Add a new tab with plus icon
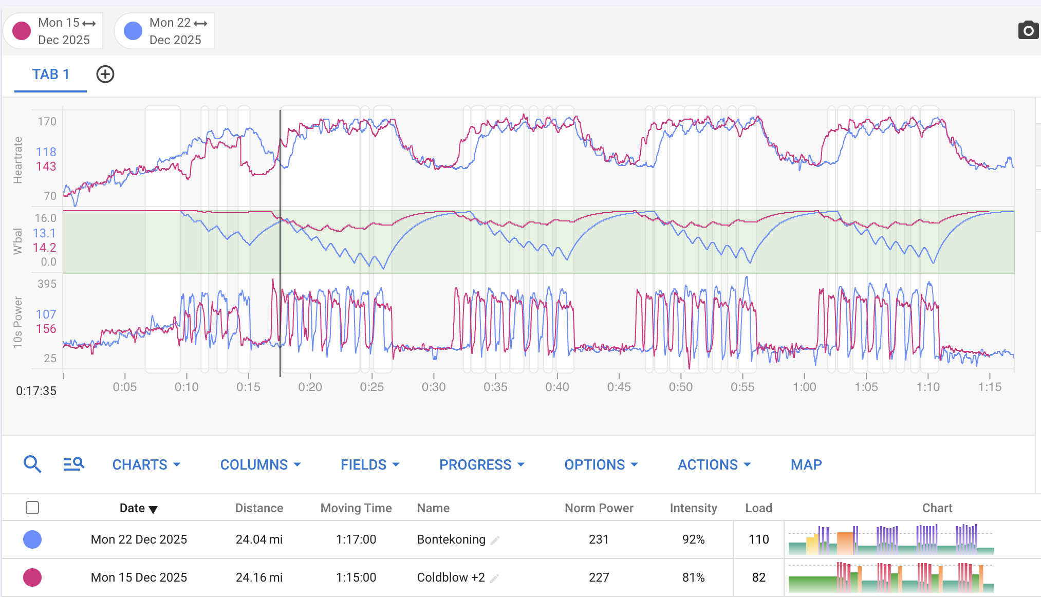 pyautogui.click(x=105, y=74)
